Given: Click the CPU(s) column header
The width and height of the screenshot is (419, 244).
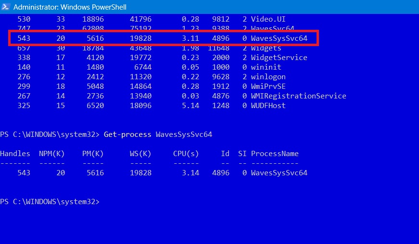Looking at the screenshot, I should (186, 154).
